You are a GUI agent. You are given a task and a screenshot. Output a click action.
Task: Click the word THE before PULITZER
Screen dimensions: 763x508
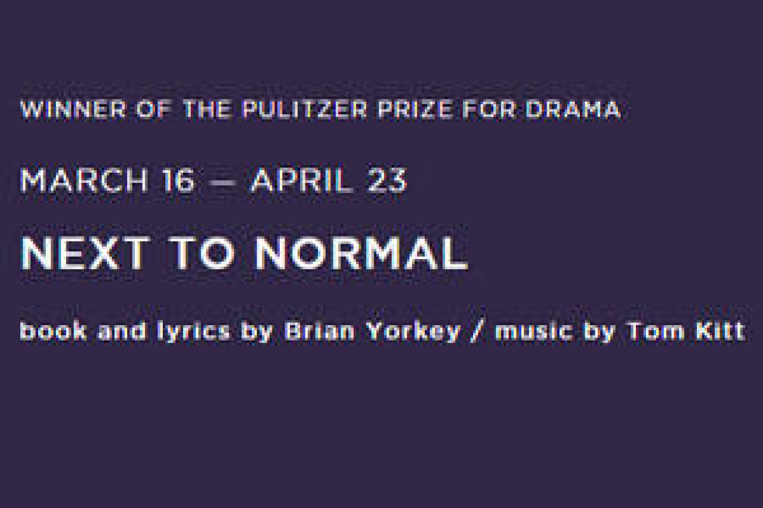click(x=206, y=110)
